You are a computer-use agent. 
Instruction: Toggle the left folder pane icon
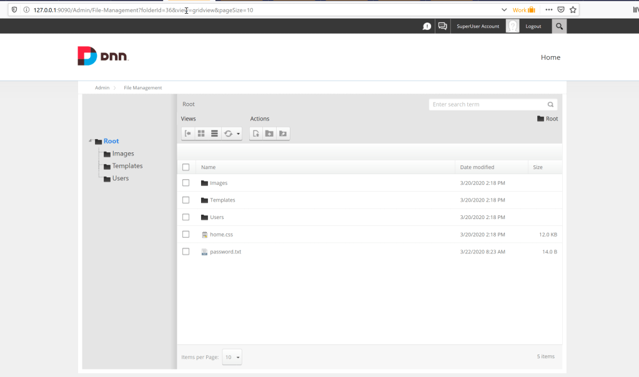tap(187, 134)
